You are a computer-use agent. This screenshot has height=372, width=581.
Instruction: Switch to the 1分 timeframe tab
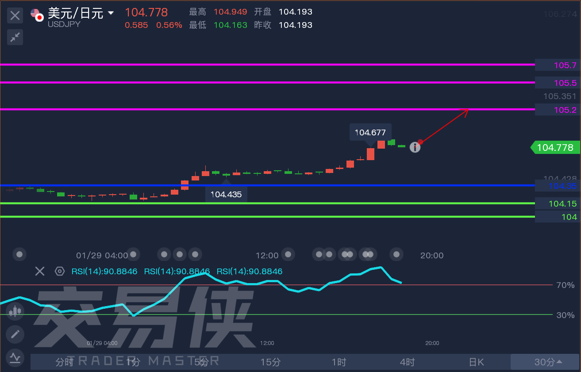133,362
